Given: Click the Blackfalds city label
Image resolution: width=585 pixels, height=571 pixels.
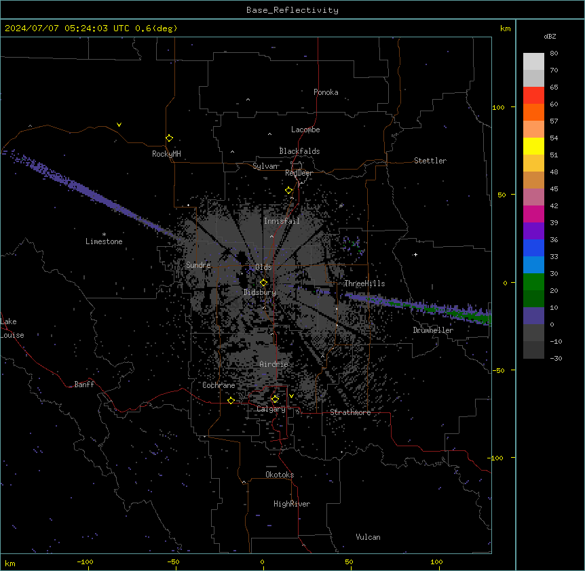Looking at the screenshot, I should pyautogui.click(x=299, y=151).
